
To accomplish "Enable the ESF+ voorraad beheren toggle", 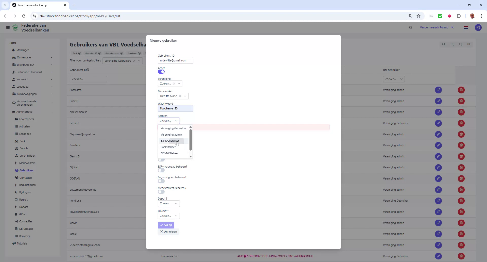I will pos(161,170).
